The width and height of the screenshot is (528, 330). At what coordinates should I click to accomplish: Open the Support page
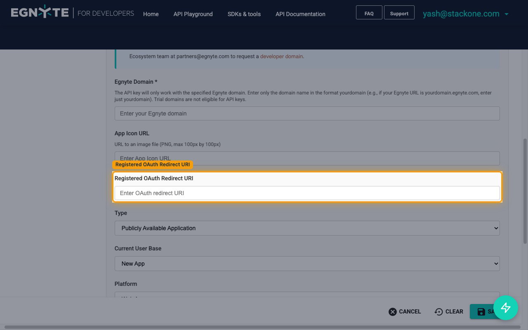click(x=399, y=13)
